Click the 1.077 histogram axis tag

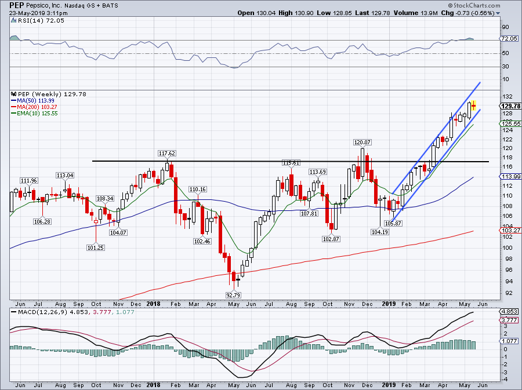[509, 341]
